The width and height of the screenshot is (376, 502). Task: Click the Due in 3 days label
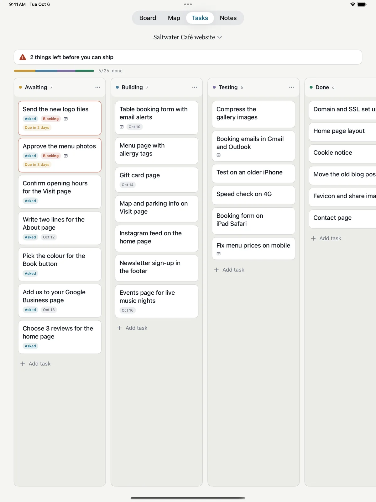[37, 165]
